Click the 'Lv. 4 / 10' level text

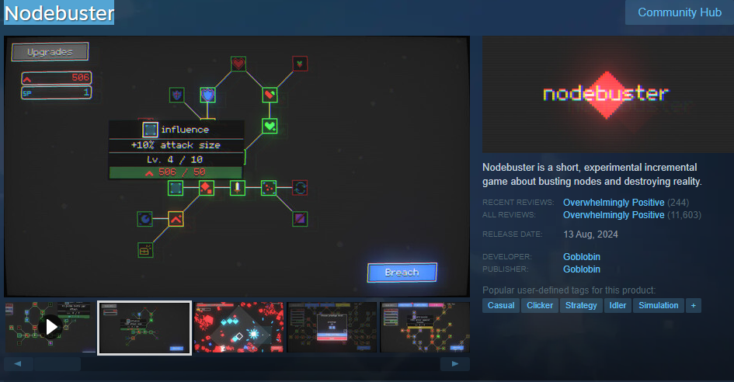[x=175, y=160]
